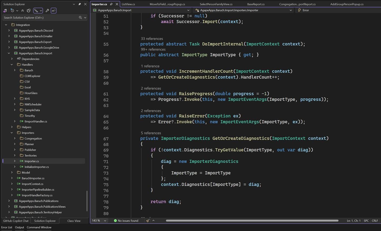The width and height of the screenshot is (381, 231).
Task: Click the editor's horizontal scrollbar
Action: point(252,220)
